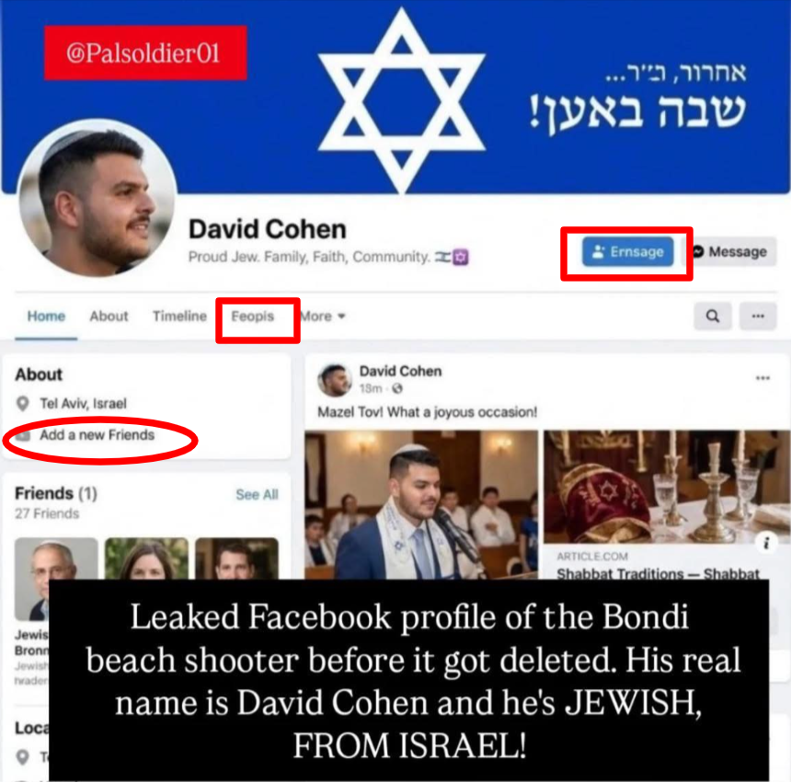Open the Shabbat Traditions article headline link
The height and width of the screenshot is (782, 791).
coord(658,574)
